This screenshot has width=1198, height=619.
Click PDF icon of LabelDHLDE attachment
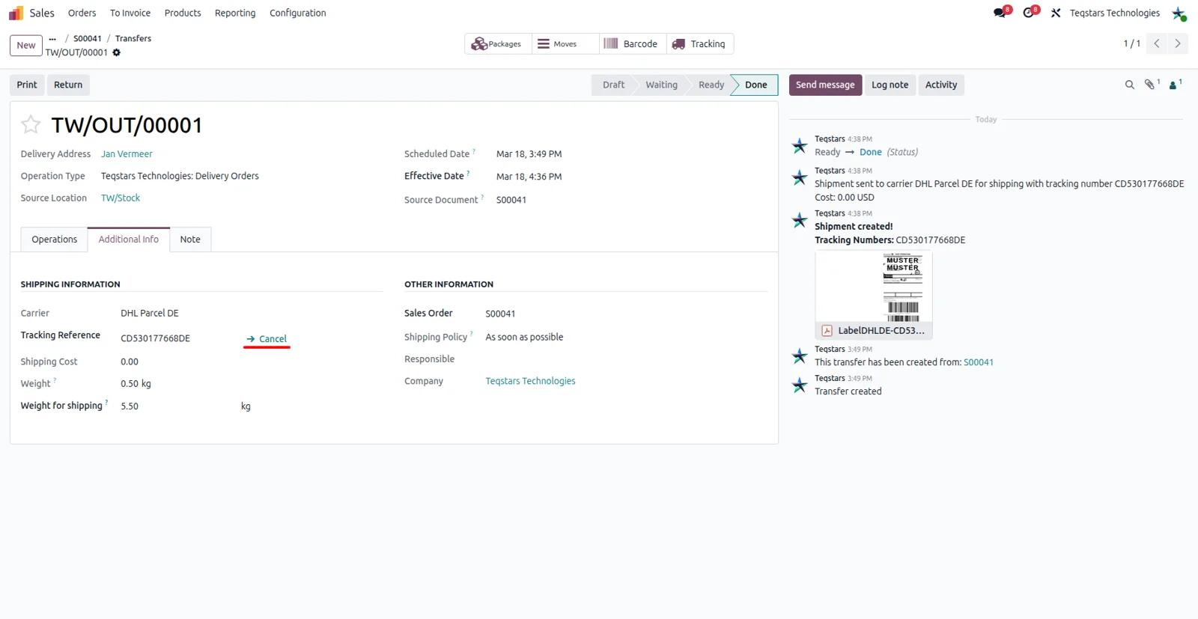coord(827,330)
